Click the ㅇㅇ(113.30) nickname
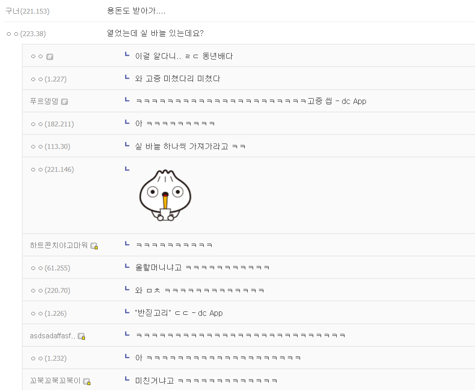The height and width of the screenshot is (390, 475). point(50,146)
